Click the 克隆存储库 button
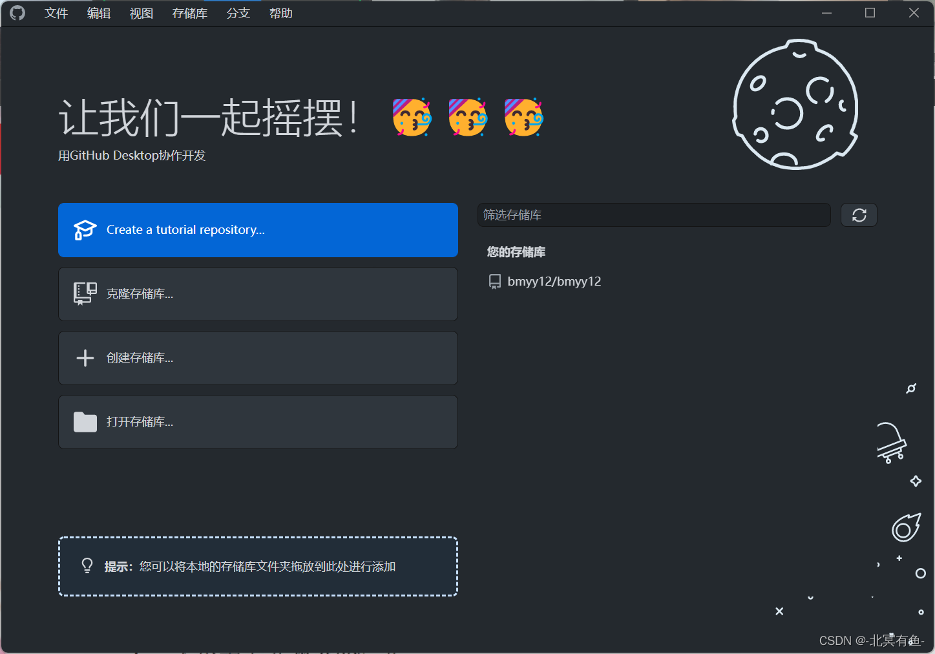 pos(258,294)
